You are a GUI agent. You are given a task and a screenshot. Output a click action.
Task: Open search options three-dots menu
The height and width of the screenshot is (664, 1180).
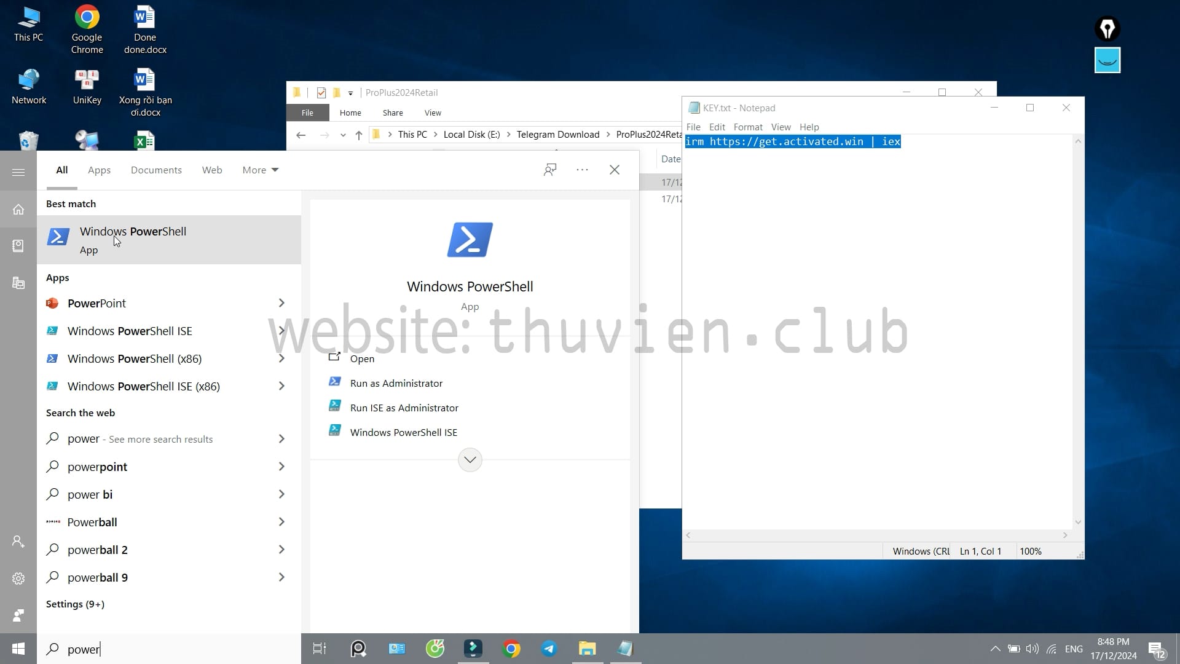click(x=582, y=170)
